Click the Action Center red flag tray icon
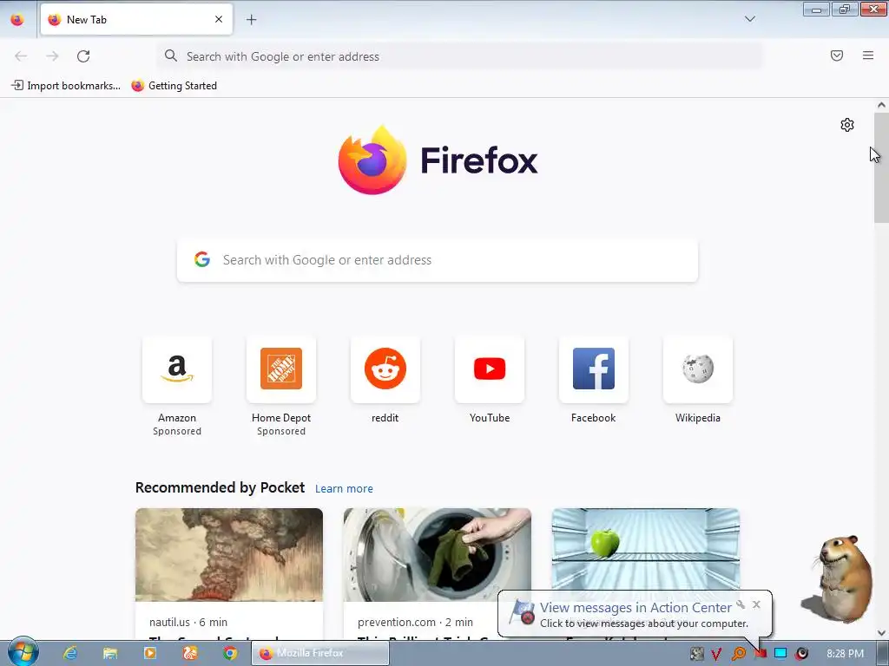 point(761,654)
